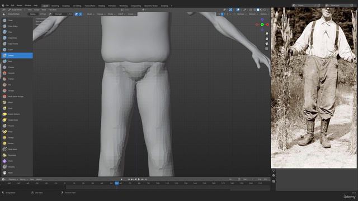The image size is (358, 201).
Task: Switch to wireframe viewport shading
Action: (255, 10)
